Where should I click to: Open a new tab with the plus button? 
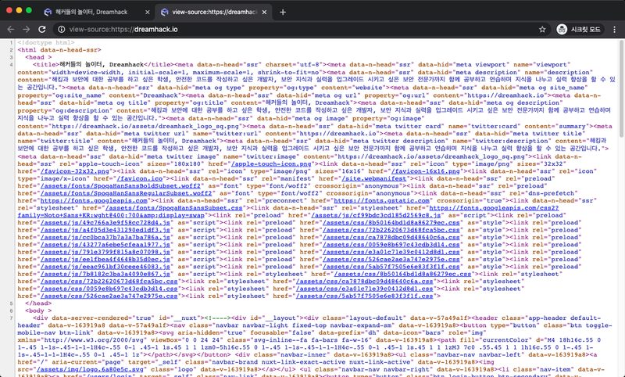[283, 13]
